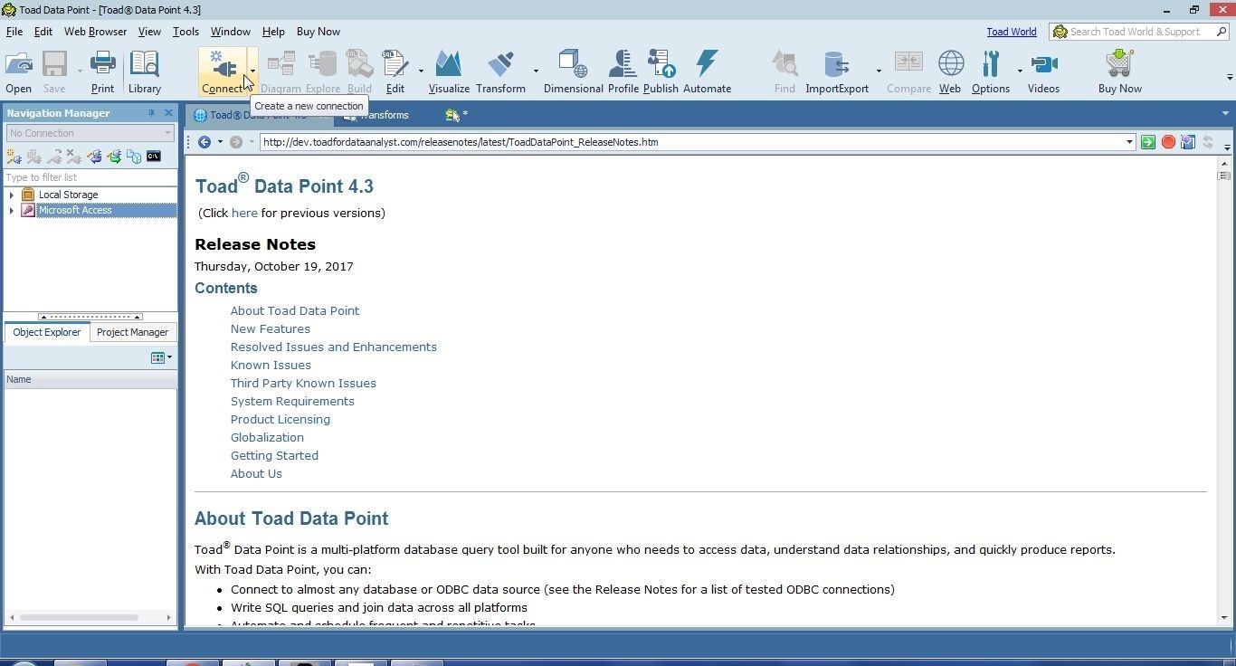Image resolution: width=1236 pixels, height=666 pixels.
Task: Click the open-in-external-browser icon beside Stop
Action: pyautogui.click(x=1188, y=142)
